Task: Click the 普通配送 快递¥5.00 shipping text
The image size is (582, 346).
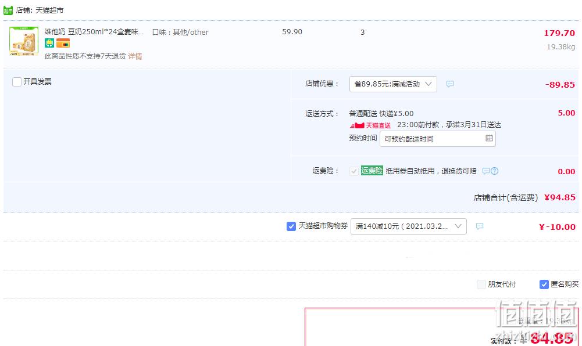Action: (381, 113)
